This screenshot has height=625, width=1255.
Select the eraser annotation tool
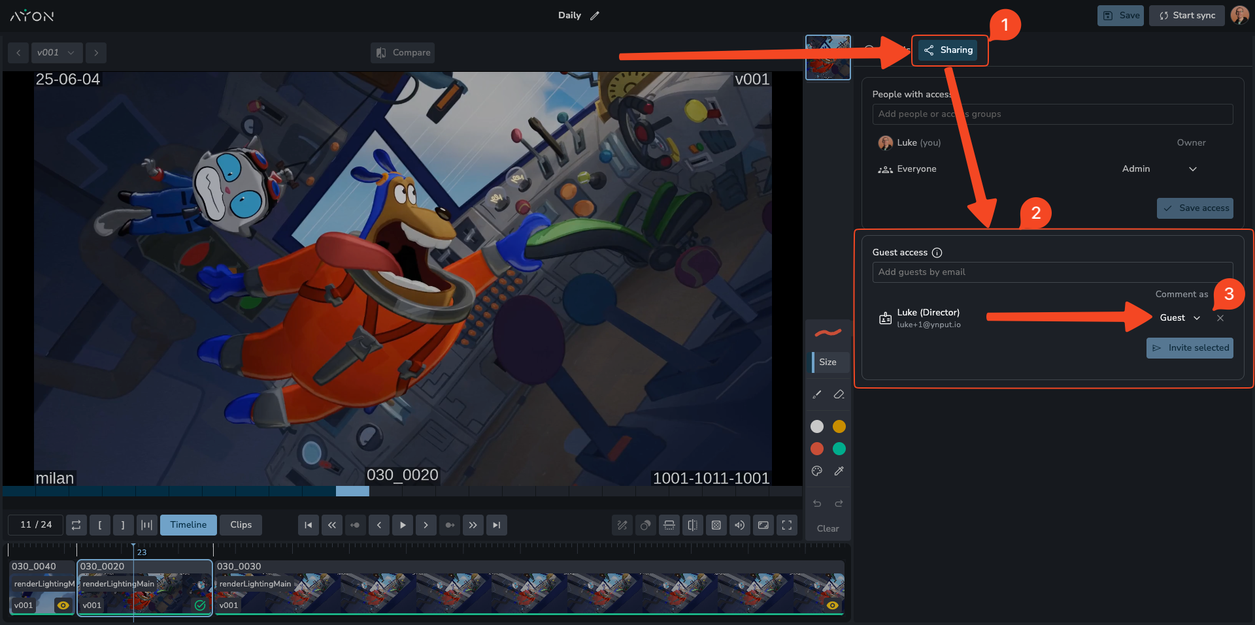tap(839, 394)
